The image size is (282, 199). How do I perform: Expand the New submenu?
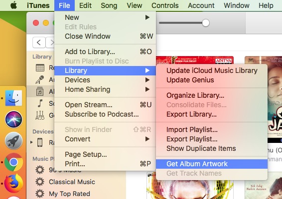(x=105, y=17)
